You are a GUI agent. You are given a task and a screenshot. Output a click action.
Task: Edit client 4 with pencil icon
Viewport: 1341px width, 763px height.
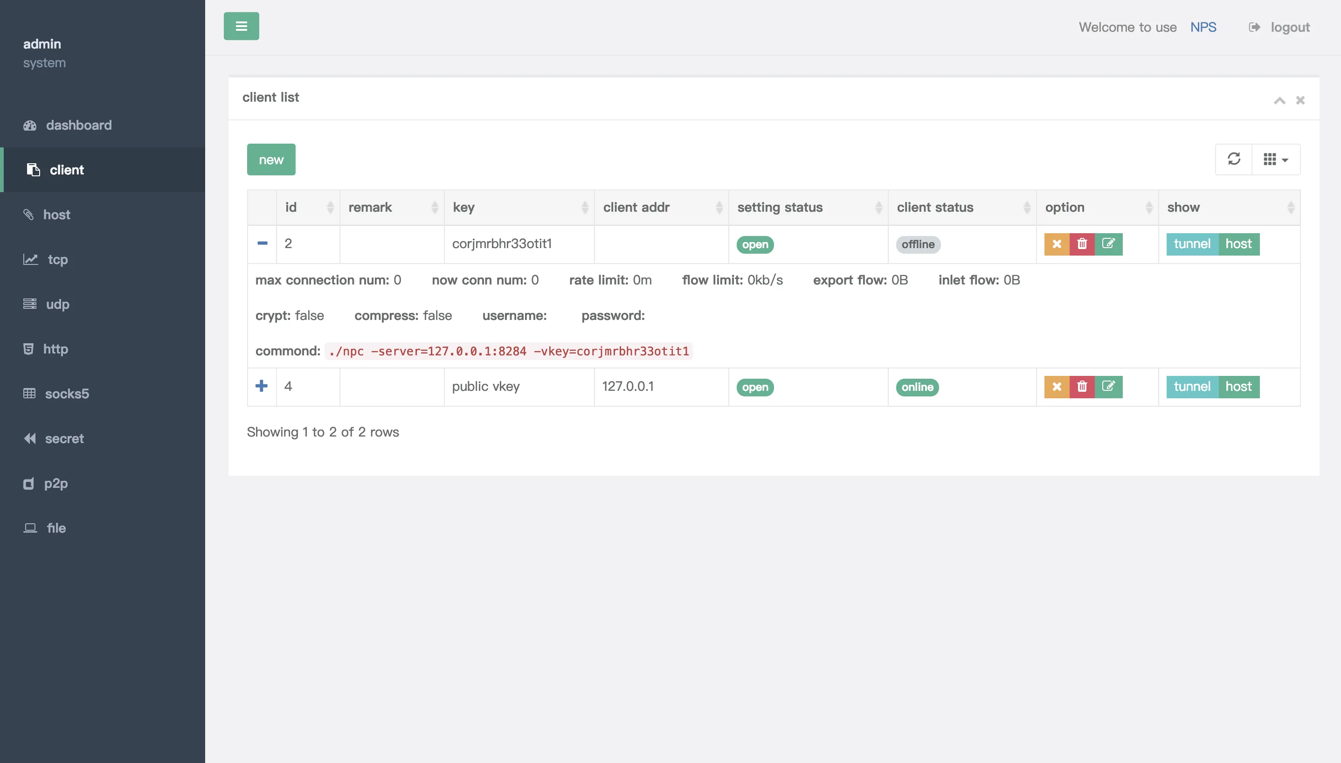tap(1108, 387)
